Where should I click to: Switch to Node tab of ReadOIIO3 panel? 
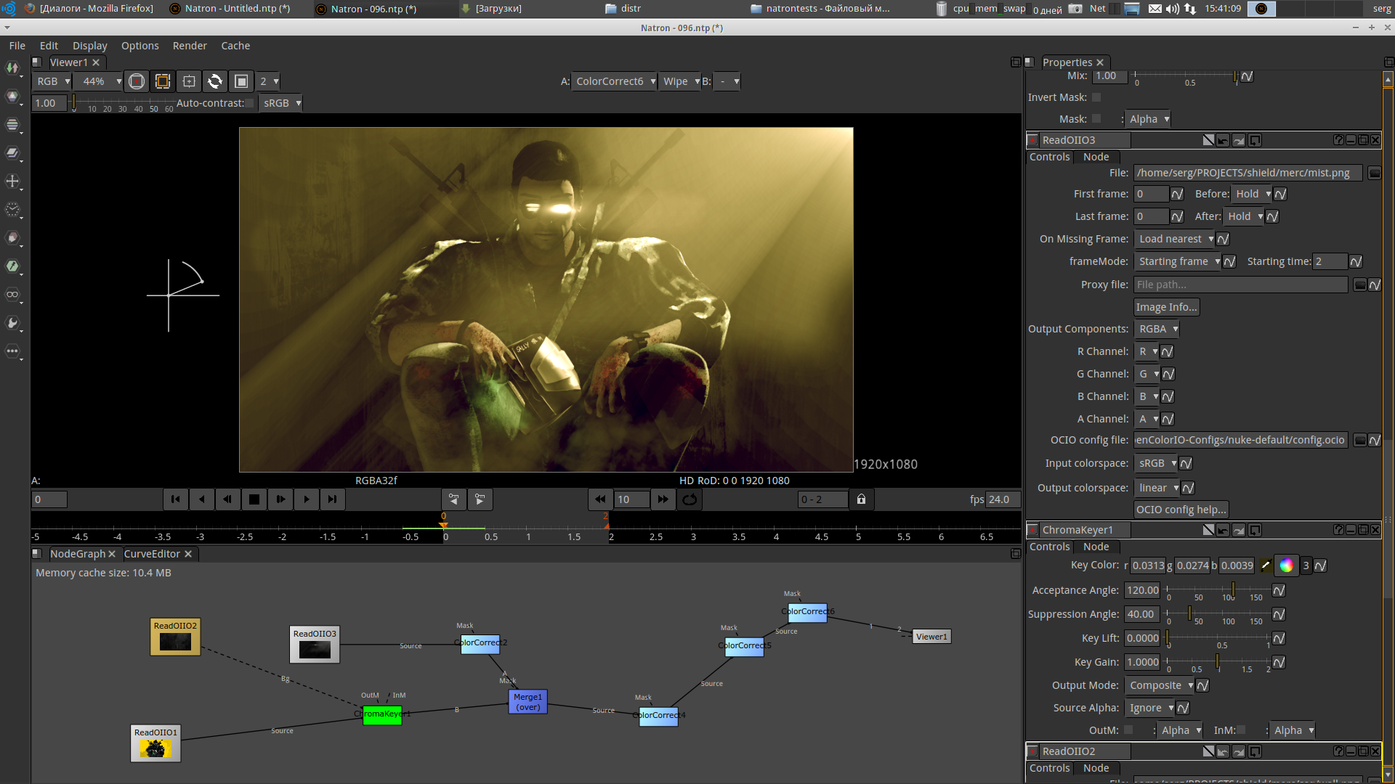click(x=1096, y=157)
